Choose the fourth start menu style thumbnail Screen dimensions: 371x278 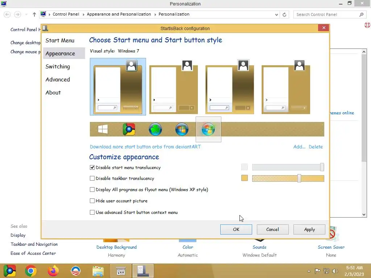(286, 87)
